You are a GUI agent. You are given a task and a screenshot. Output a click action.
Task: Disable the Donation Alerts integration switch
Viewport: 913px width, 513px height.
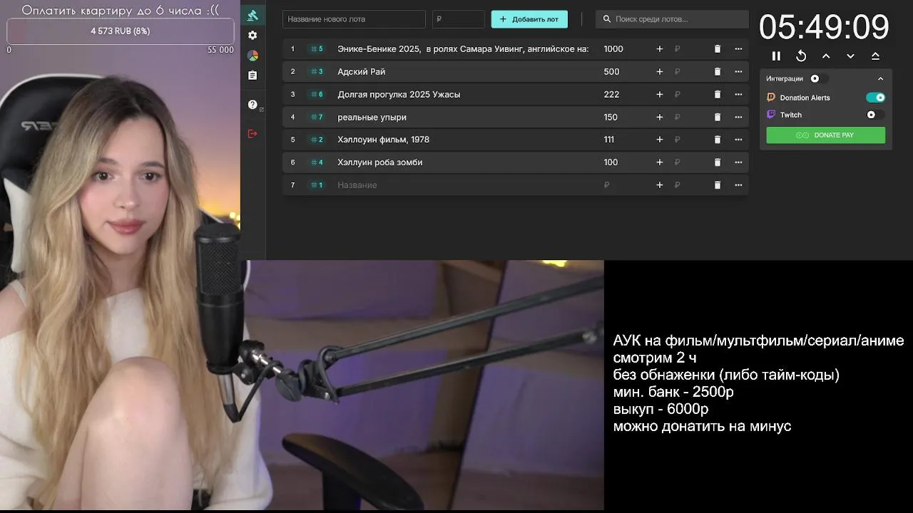point(876,98)
